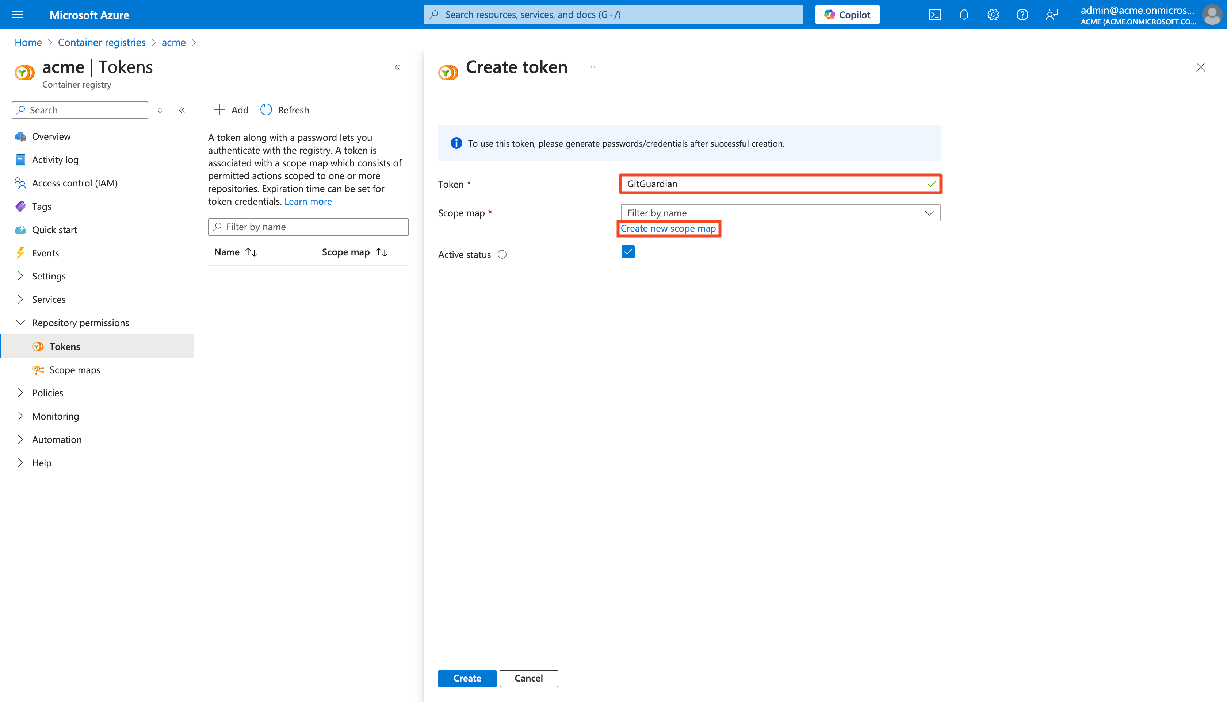Go to Home breadcrumb

pyautogui.click(x=28, y=42)
